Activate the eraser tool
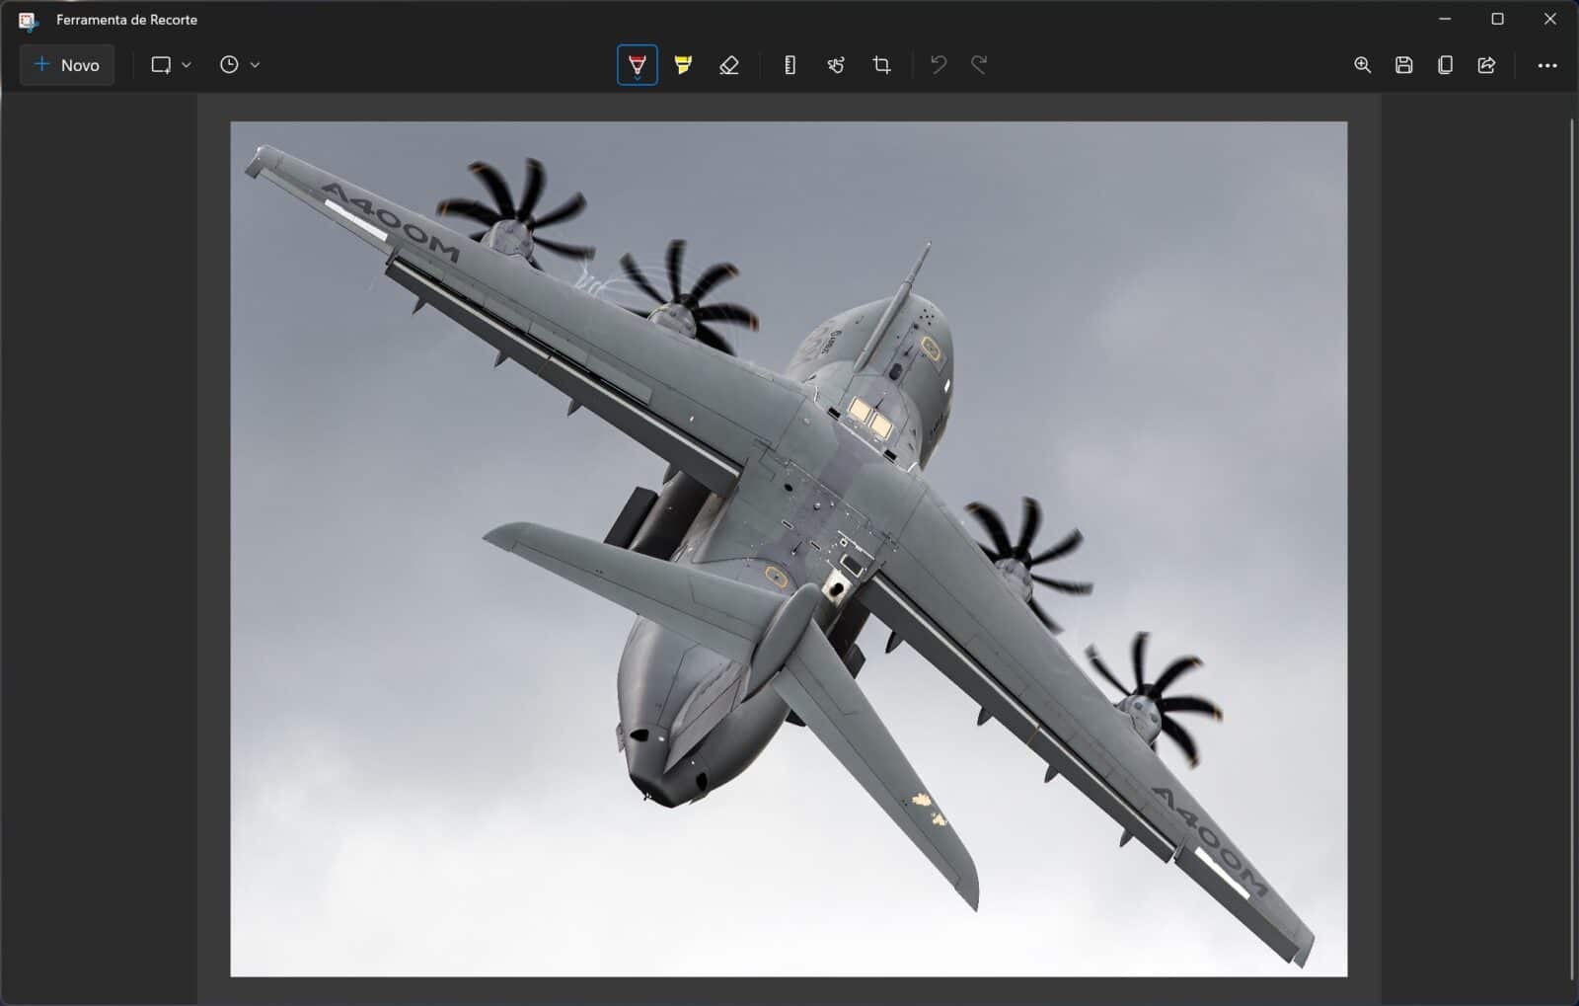This screenshot has height=1006, width=1579. coord(729,65)
